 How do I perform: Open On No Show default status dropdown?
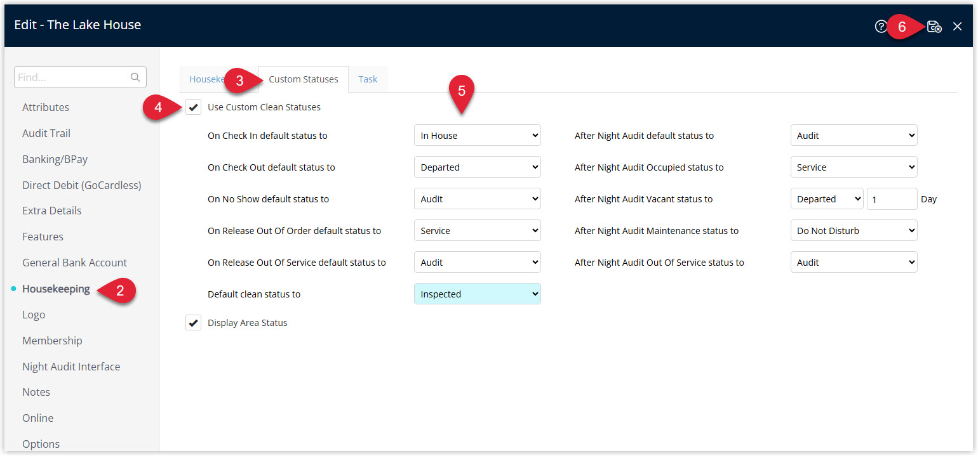click(478, 199)
